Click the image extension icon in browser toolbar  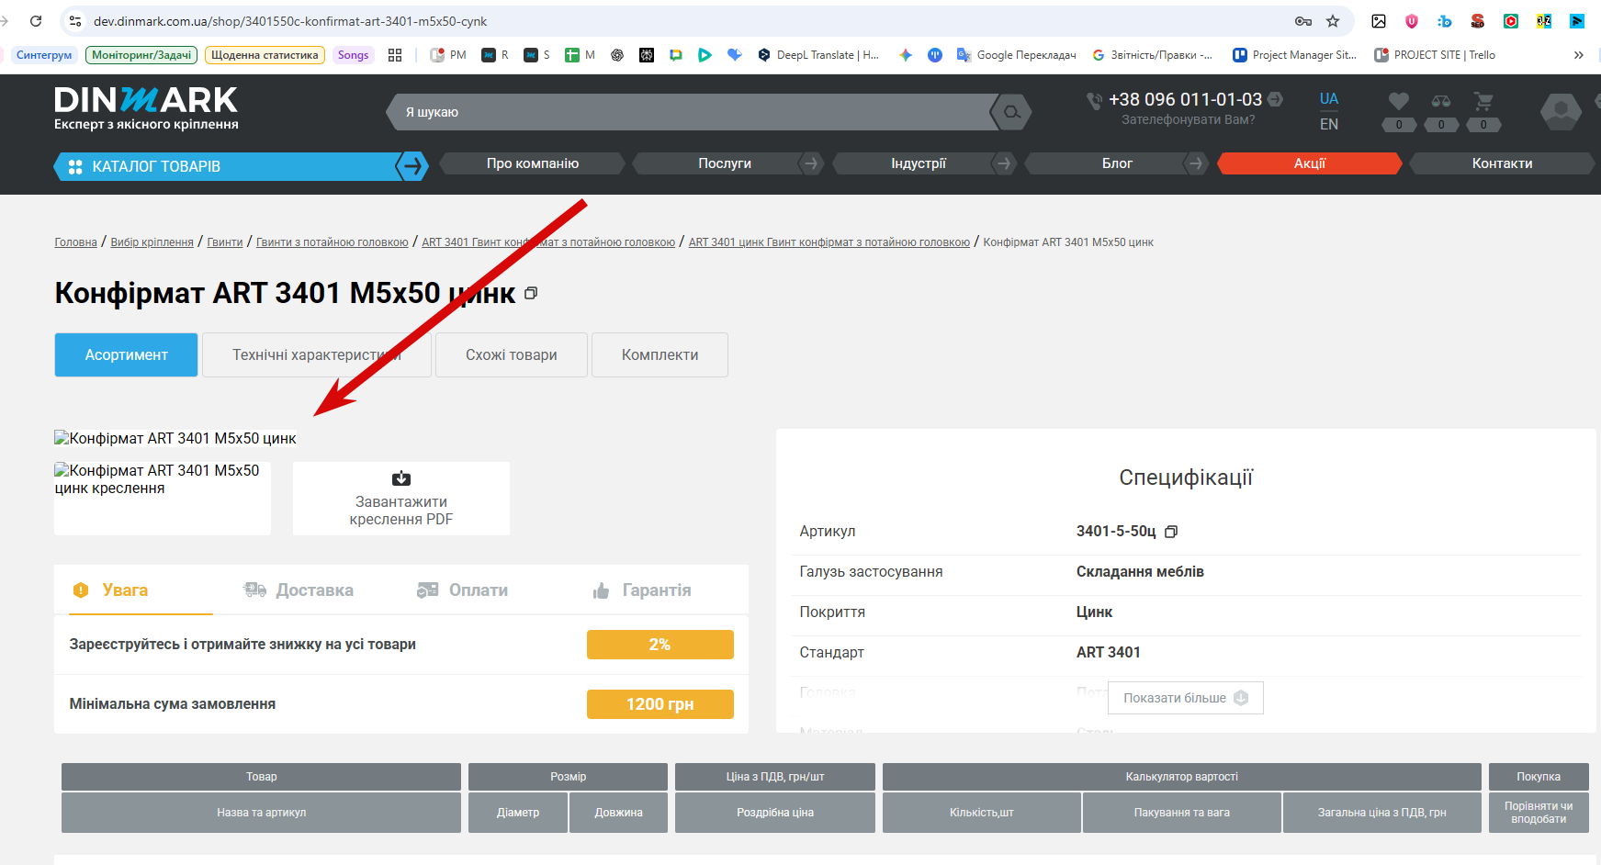point(1379,21)
